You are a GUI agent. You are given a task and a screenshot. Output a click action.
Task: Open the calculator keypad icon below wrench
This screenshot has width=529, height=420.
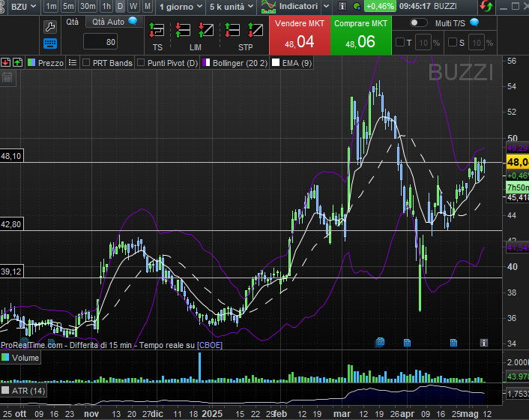[51, 43]
